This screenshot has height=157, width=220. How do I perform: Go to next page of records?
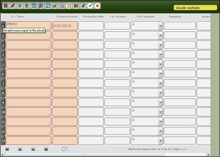(x=33, y=149)
